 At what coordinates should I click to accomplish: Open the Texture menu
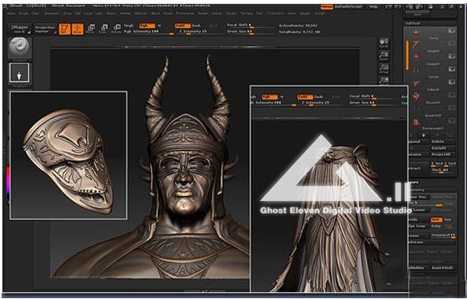click(x=246, y=13)
